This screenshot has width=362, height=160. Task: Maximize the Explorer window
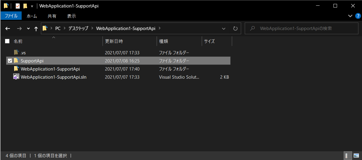point(335,6)
